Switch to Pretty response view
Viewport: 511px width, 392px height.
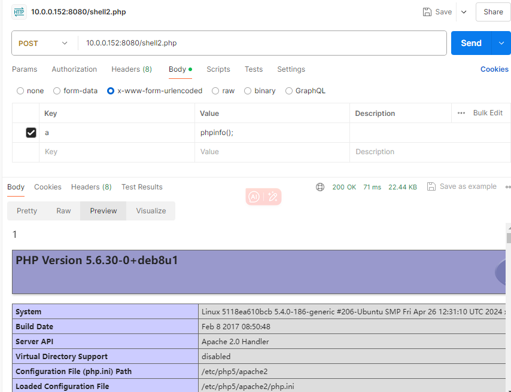coord(27,211)
